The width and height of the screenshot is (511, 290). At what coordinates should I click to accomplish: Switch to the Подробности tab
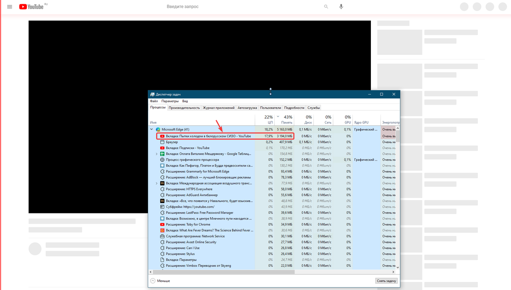[294, 108]
